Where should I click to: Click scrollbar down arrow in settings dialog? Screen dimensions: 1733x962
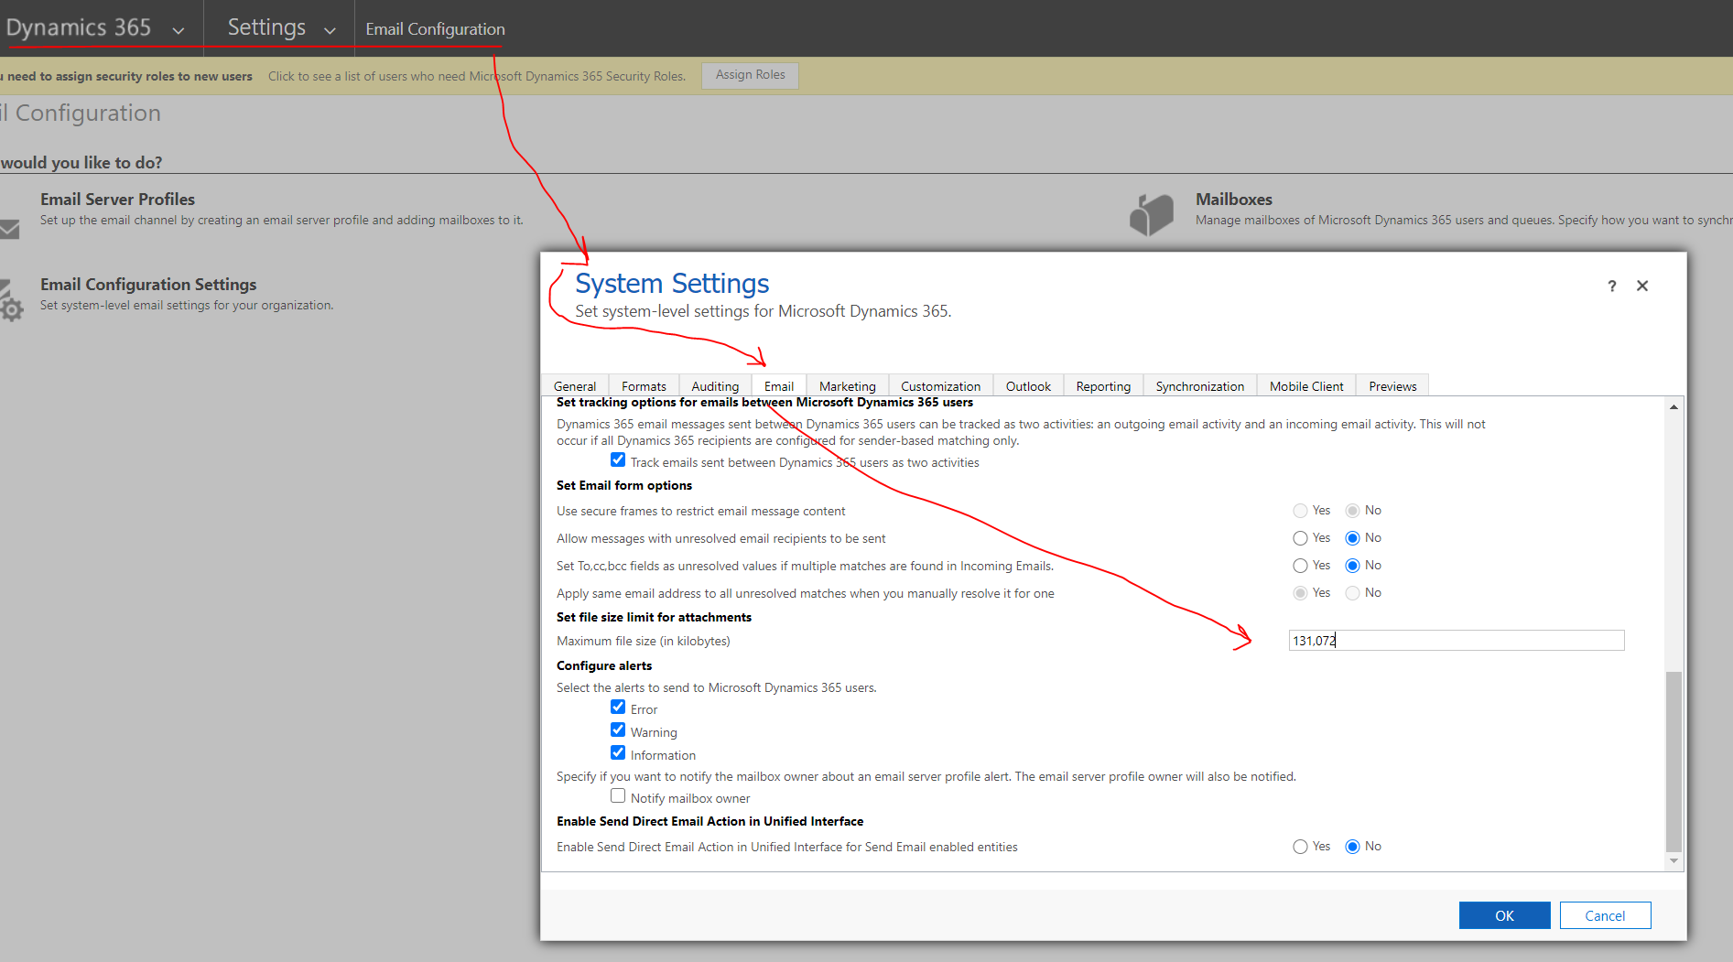1673,860
